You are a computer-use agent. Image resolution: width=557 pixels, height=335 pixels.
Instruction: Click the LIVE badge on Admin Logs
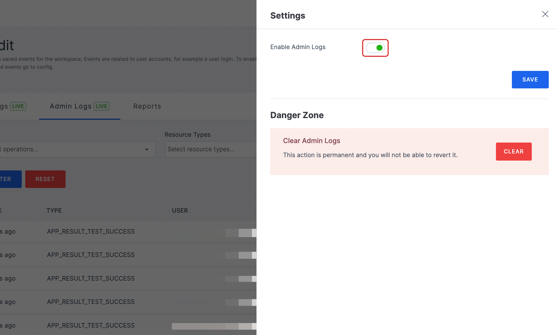[x=101, y=106]
